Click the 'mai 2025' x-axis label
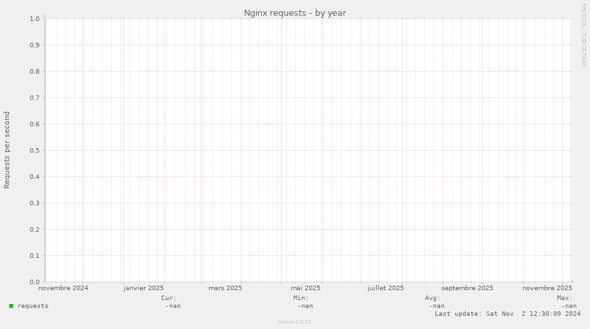This screenshot has height=329, width=590. click(x=306, y=288)
